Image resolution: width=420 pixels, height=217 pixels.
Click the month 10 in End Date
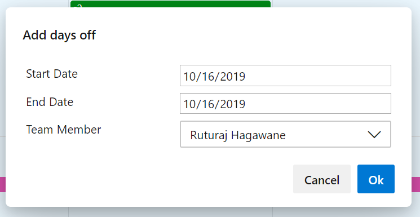(189, 104)
